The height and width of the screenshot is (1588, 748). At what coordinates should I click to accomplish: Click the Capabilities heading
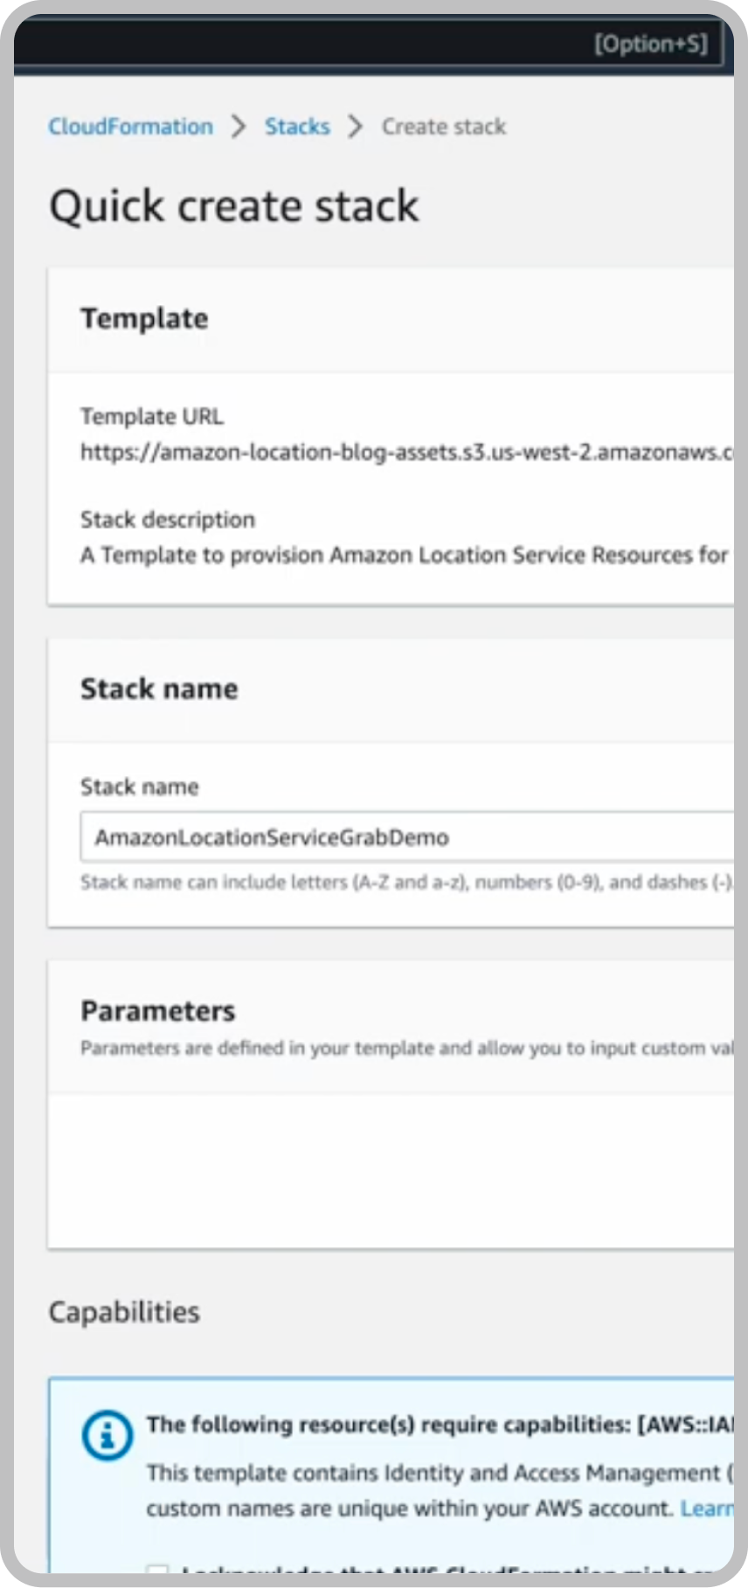[x=124, y=1312]
